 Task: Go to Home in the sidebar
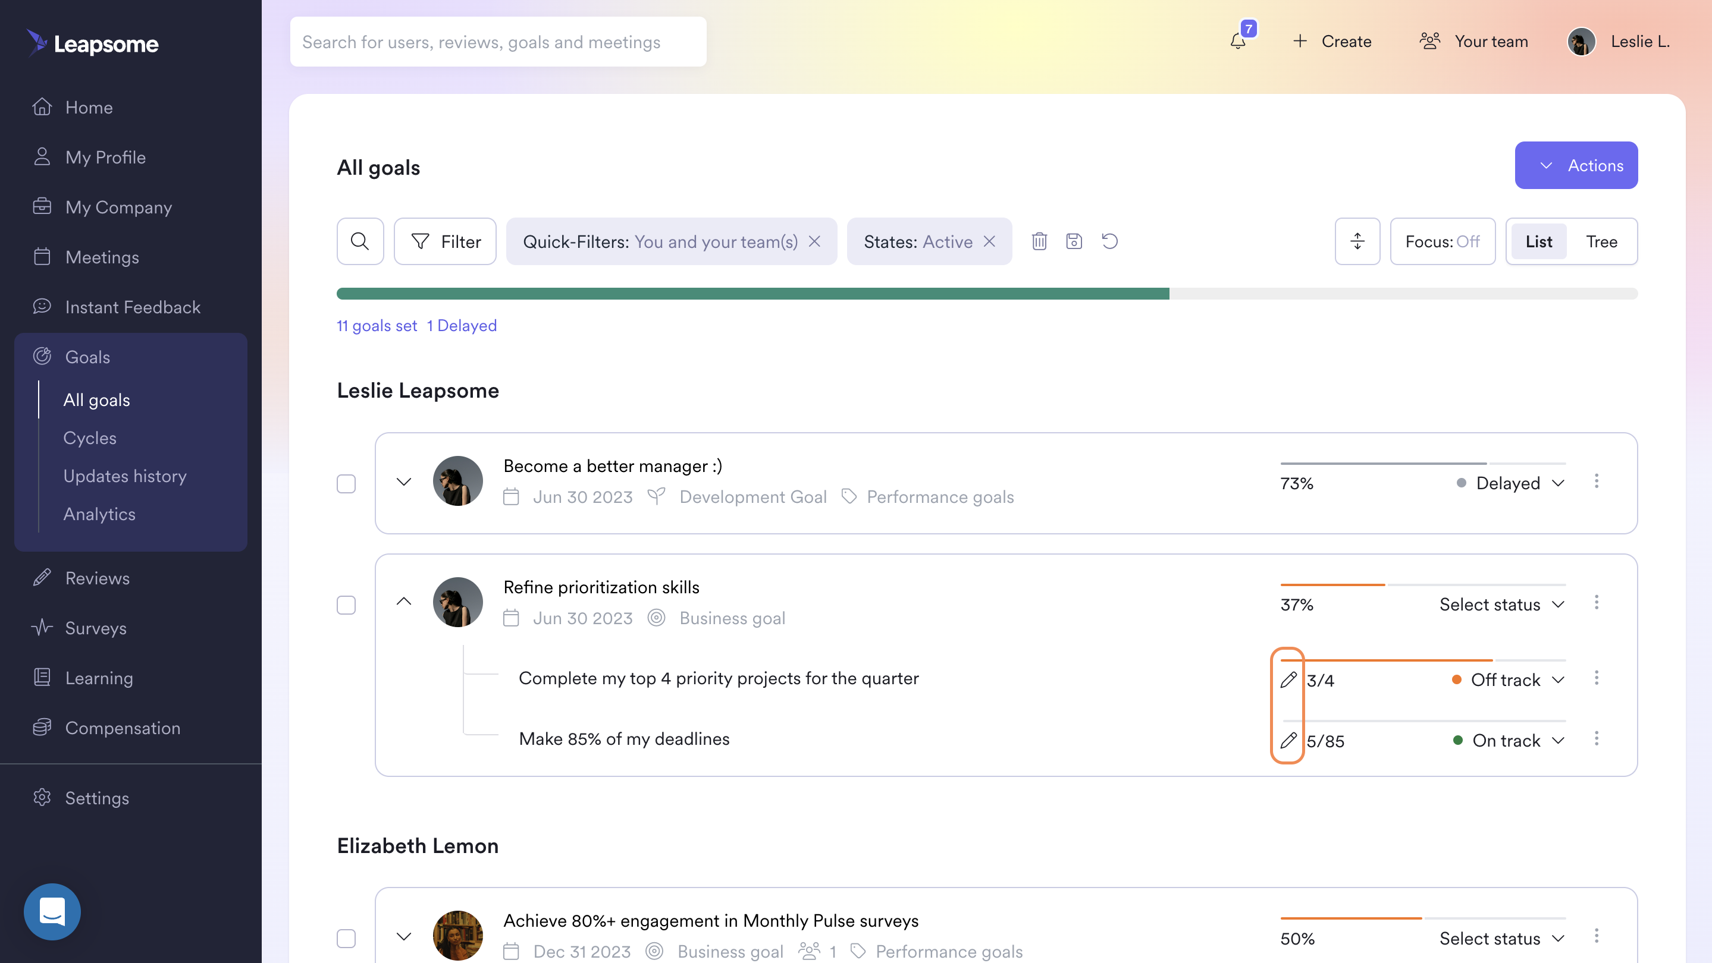[x=73, y=107]
